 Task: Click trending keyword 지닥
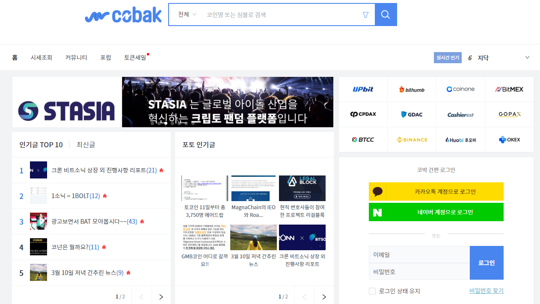(483, 58)
